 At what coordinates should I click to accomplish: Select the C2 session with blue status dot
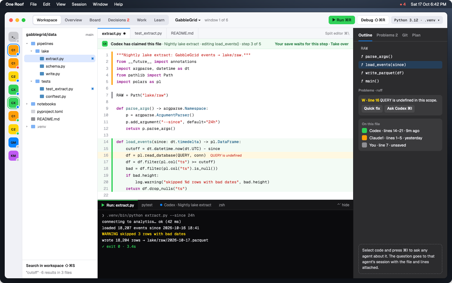click(13, 76)
